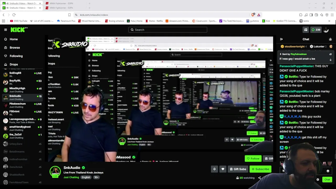Viewport: 336px width, 189px height.
Task: Open the dashboard icon beside the points counter
Action: tap(306, 30)
